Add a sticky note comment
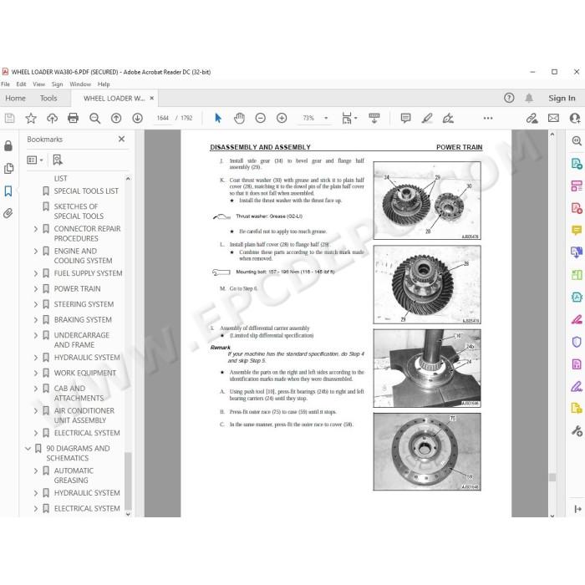585x585 pixels. [405, 119]
